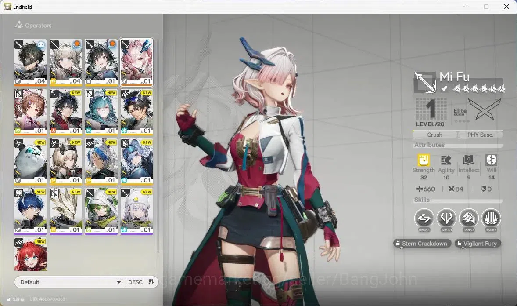
Task: Choose the blue-haired operator with visor helmet
Action: 137,162
